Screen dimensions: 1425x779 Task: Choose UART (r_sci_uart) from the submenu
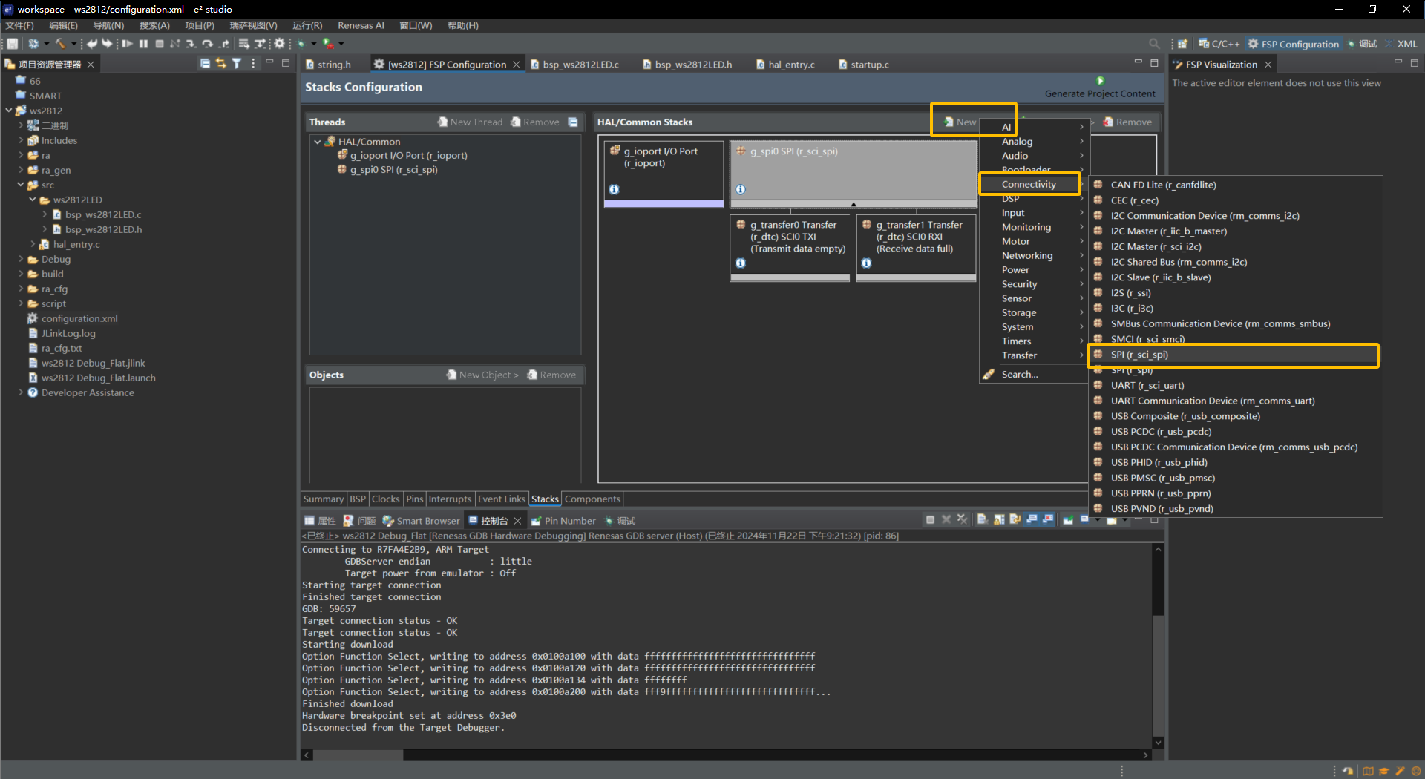click(1235, 386)
